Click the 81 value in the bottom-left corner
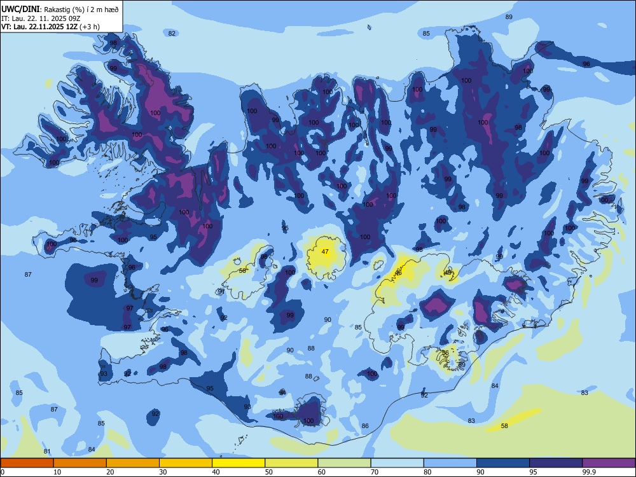 [x=47, y=452]
